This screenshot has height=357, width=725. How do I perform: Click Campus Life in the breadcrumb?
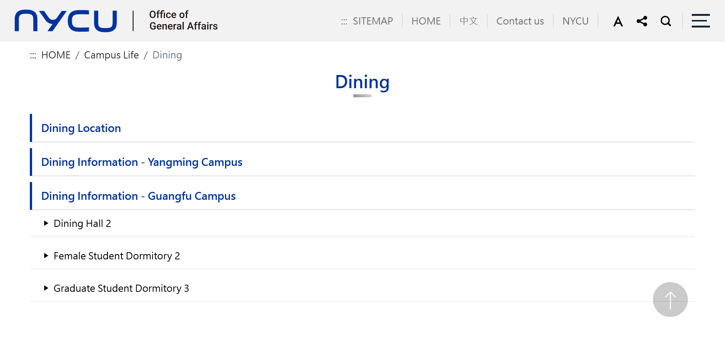(111, 55)
